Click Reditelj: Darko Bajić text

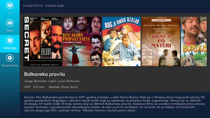click(x=63, y=87)
